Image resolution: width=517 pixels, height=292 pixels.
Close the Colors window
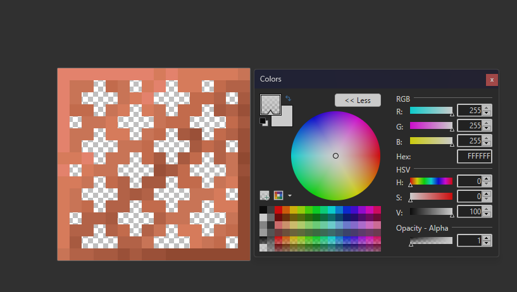click(x=492, y=80)
